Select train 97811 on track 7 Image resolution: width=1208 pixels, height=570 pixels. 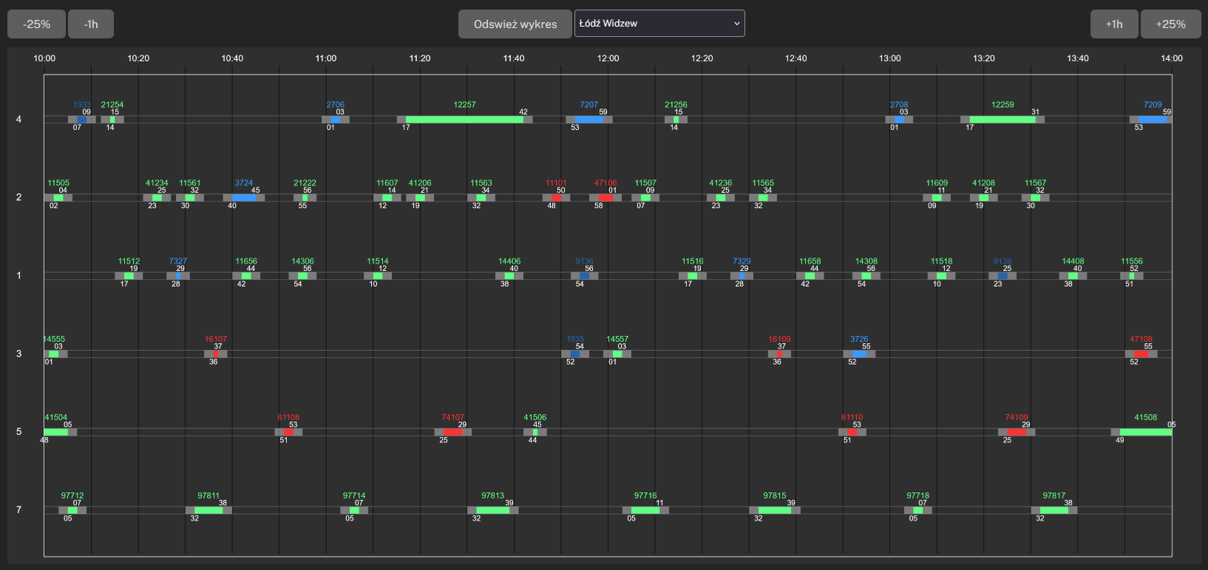(x=208, y=510)
